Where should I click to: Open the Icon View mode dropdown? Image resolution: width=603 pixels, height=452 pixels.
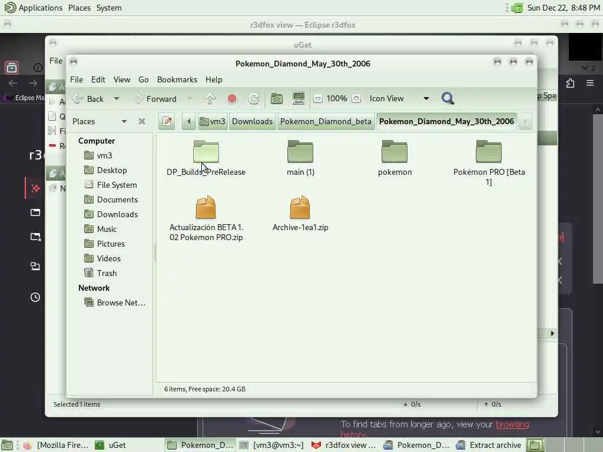399,99
